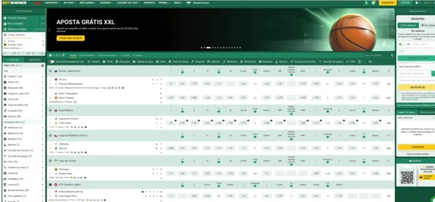Open the more sports list dropdown
The image size is (435, 202).
(x=360, y=62)
